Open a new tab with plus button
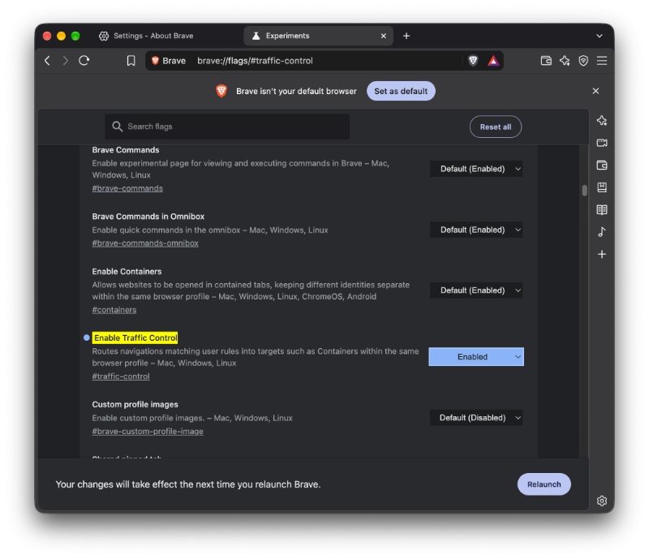Image resolution: width=649 pixels, height=559 pixels. pos(406,36)
